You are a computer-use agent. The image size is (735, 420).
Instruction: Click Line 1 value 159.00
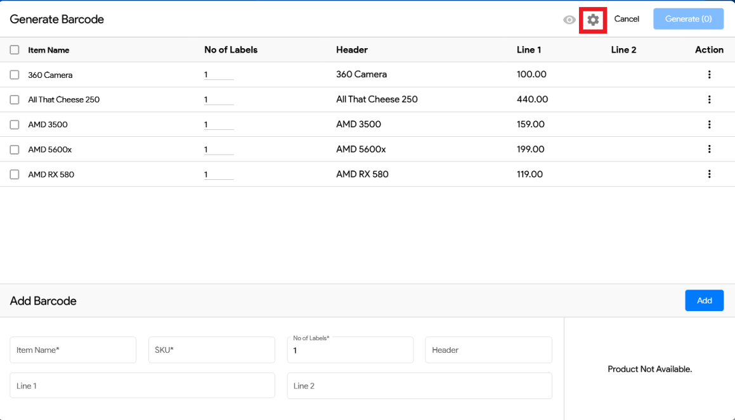[531, 124]
